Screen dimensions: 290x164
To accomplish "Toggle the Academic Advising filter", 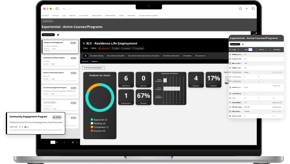I will pyautogui.click(x=97, y=56).
